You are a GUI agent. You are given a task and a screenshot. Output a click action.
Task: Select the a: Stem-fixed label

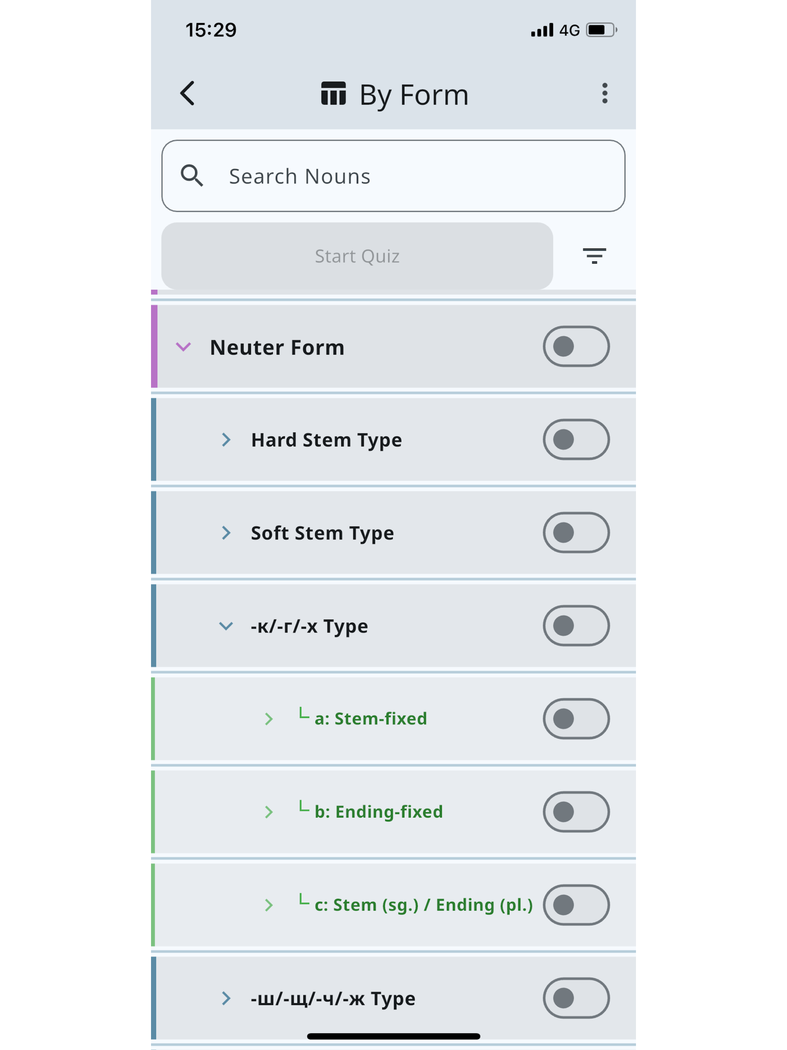pyautogui.click(x=371, y=718)
